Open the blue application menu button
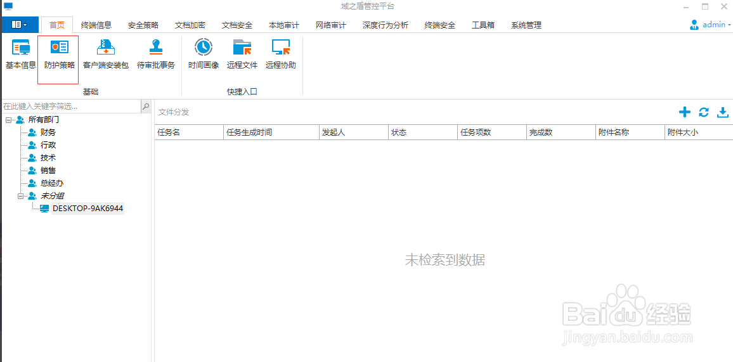 pos(19,24)
